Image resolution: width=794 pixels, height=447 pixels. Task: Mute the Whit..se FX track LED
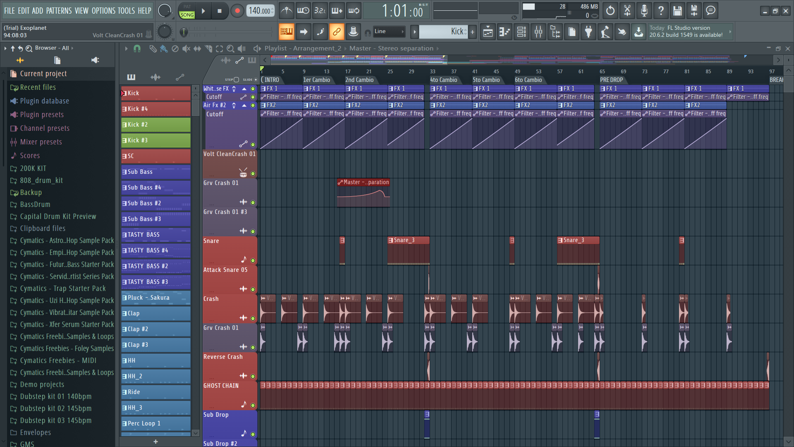coord(253,89)
